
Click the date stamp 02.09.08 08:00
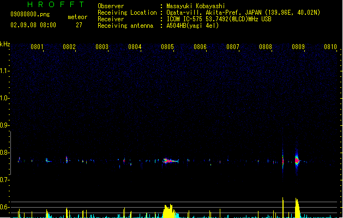click(33, 25)
